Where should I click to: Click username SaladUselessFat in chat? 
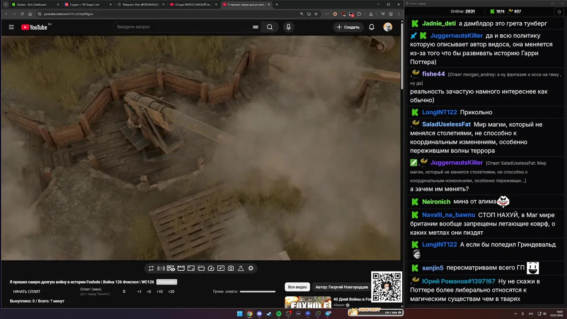447,124
